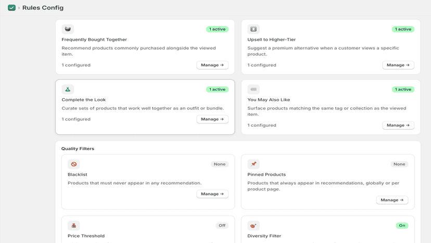Screen dimensions: 431x243
Task: Click the You May Also Like icon
Action: [253, 89]
